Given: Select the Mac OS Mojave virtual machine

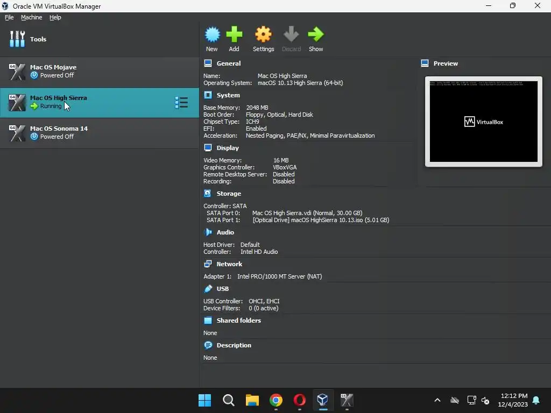Looking at the screenshot, I should click(x=100, y=72).
